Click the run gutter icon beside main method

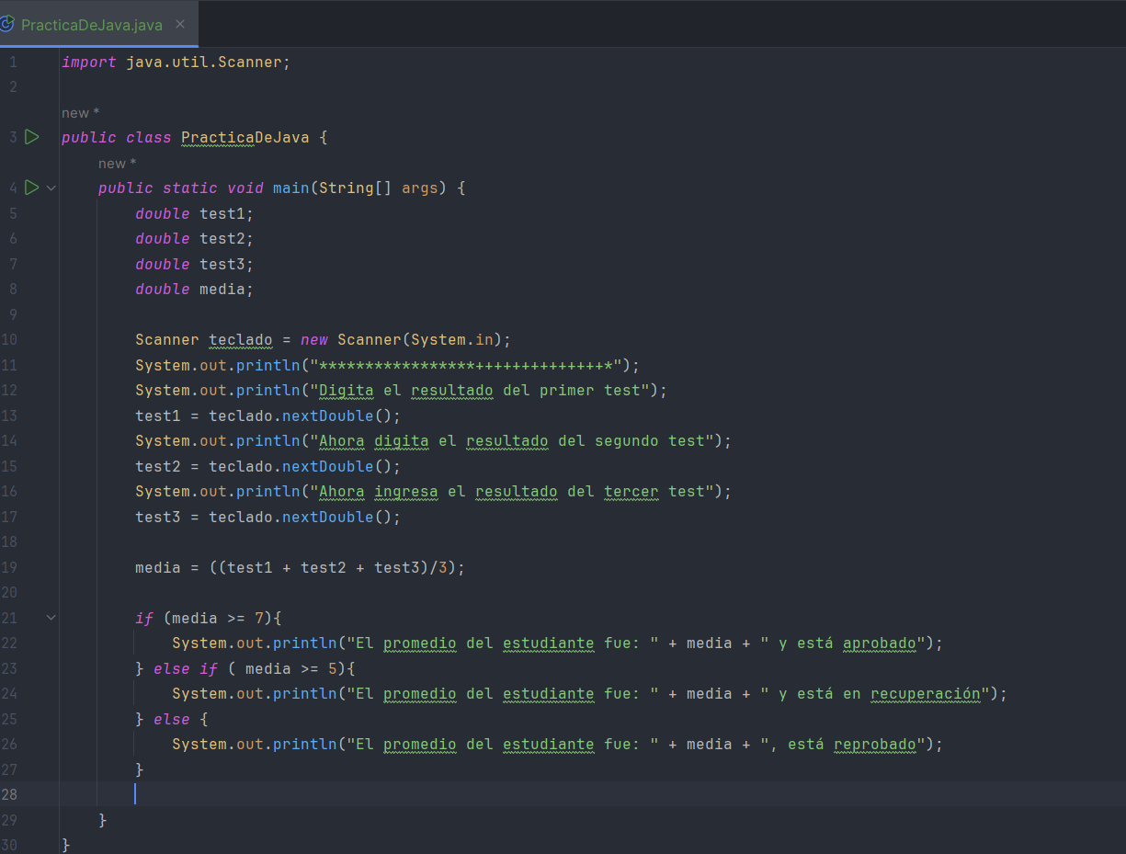coord(32,188)
